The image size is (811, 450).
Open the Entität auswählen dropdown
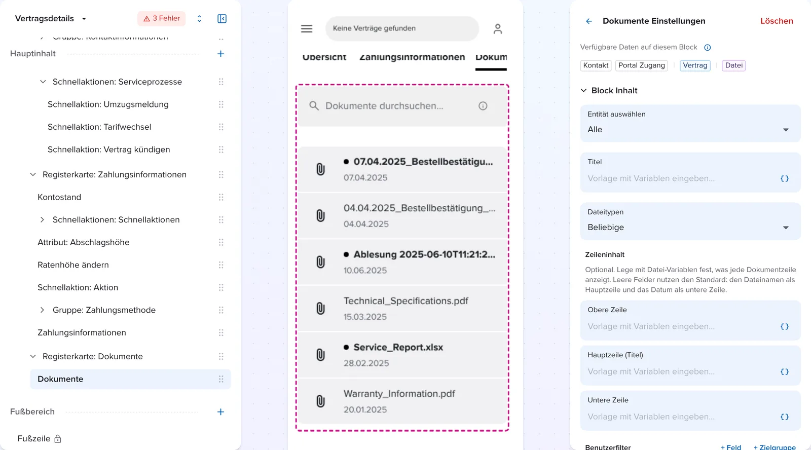(x=690, y=124)
